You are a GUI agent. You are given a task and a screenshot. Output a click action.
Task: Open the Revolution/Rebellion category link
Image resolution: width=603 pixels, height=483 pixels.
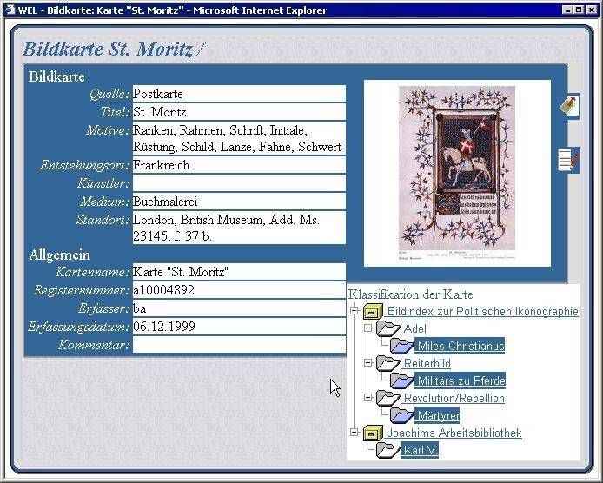point(454,398)
